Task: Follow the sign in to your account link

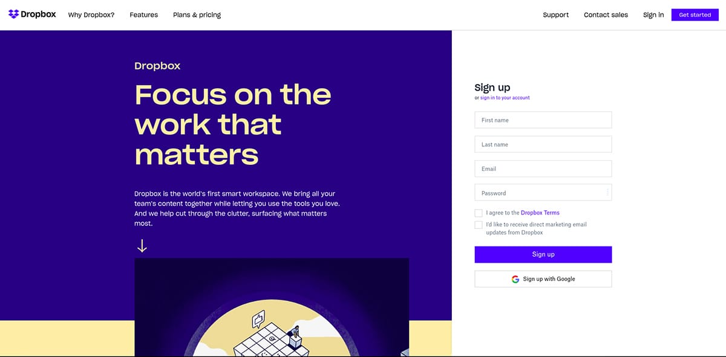Action: coord(505,98)
